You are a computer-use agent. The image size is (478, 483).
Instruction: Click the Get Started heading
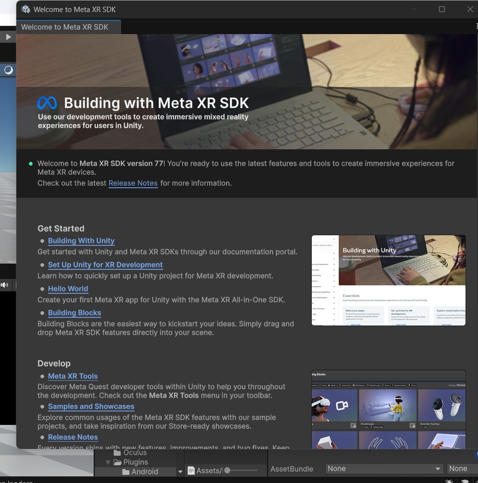pyautogui.click(x=61, y=228)
